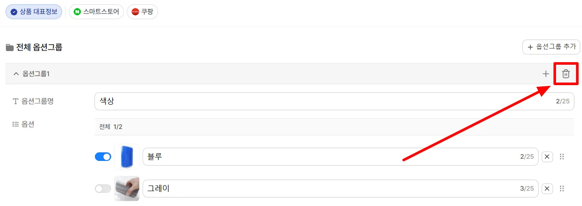Open the 쿠팡 tab

click(142, 12)
